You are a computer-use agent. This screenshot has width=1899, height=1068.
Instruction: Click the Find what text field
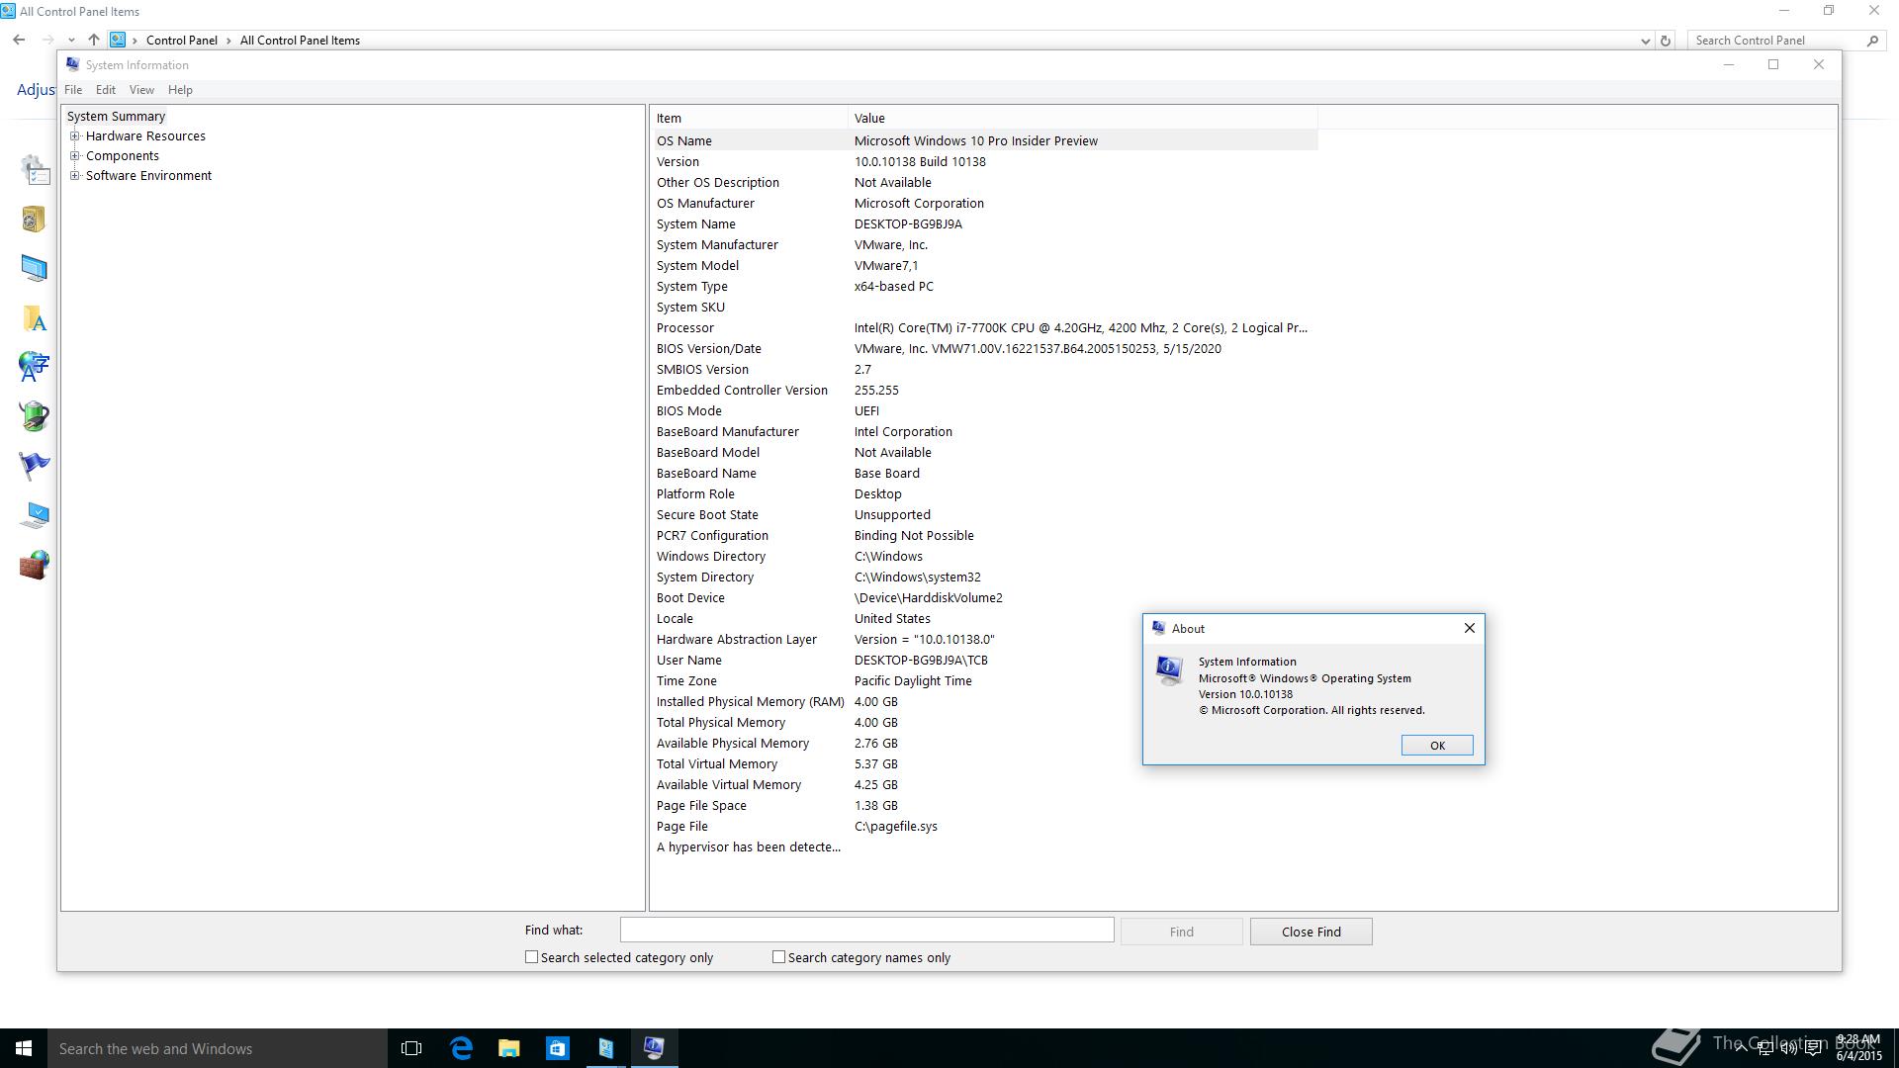click(866, 930)
